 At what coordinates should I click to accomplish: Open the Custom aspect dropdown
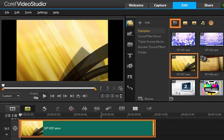(x=11, y=96)
